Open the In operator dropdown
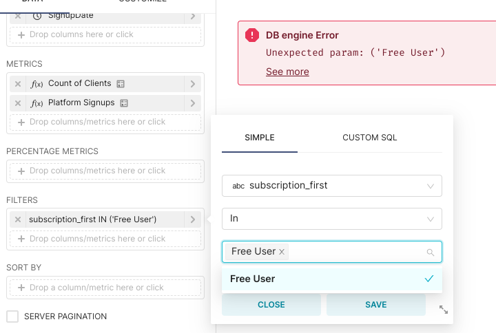The image size is (496, 333). tap(332, 219)
